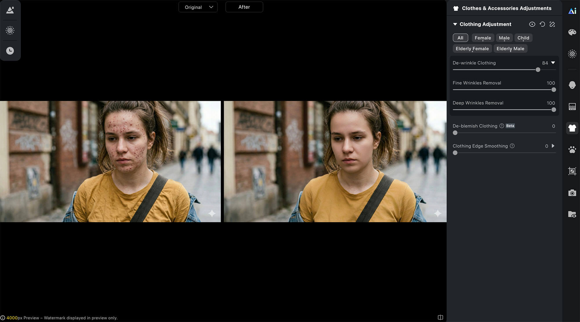
Task: Open the color palette panel
Action: pyautogui.click(x=572, y=32)
